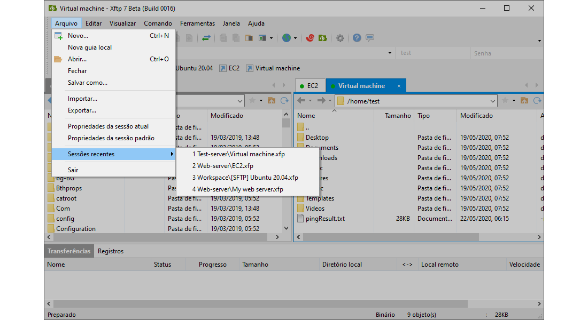Click the remote pane parent folder icon
Viewport: 588px width, 320px height.
(x=524, y=100)
